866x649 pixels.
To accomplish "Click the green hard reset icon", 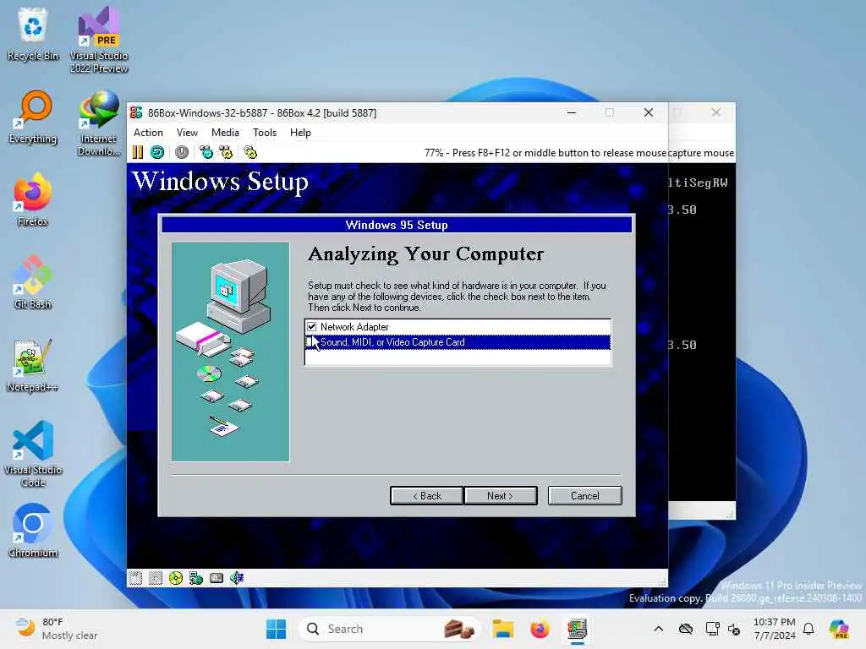I will coord(157,152).
